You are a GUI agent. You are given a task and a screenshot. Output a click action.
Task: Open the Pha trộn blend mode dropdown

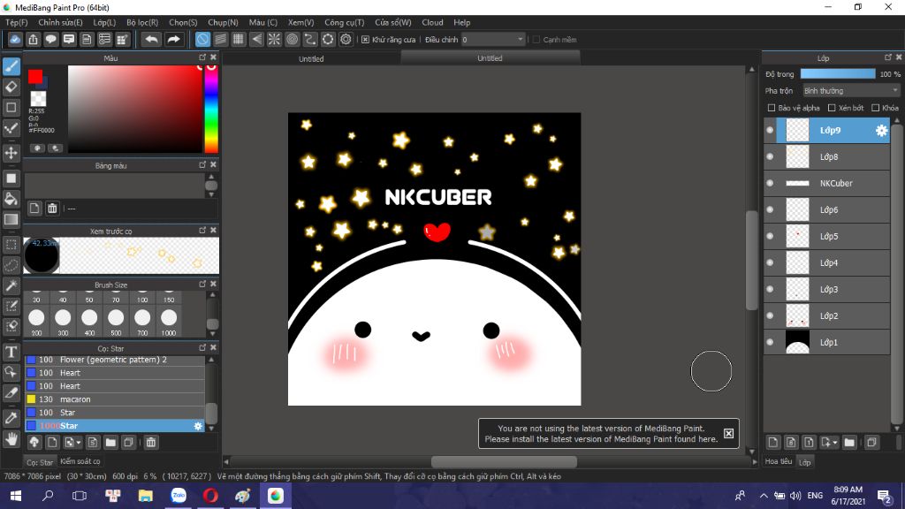click(851, 91)
